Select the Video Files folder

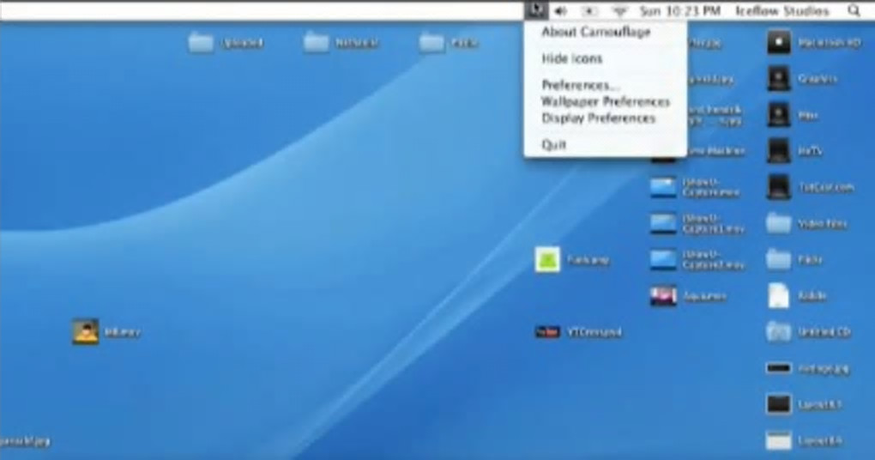778,223
